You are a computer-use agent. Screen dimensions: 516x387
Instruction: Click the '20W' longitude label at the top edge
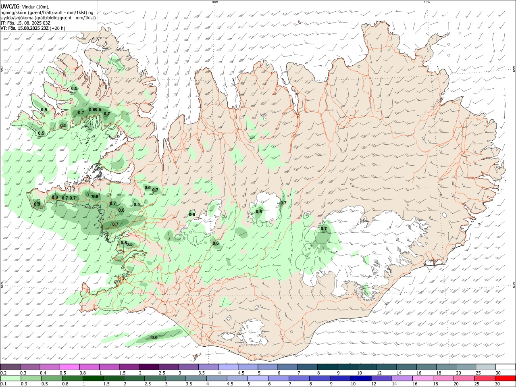tap(214, 2)
